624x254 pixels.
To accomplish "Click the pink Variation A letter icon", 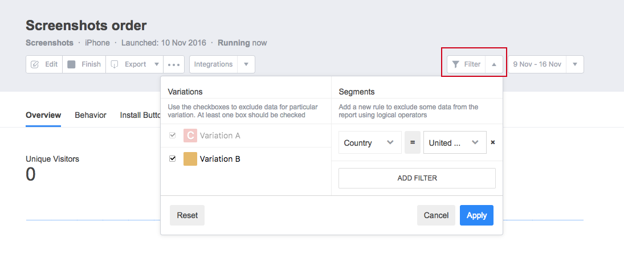I will [190, 136].
